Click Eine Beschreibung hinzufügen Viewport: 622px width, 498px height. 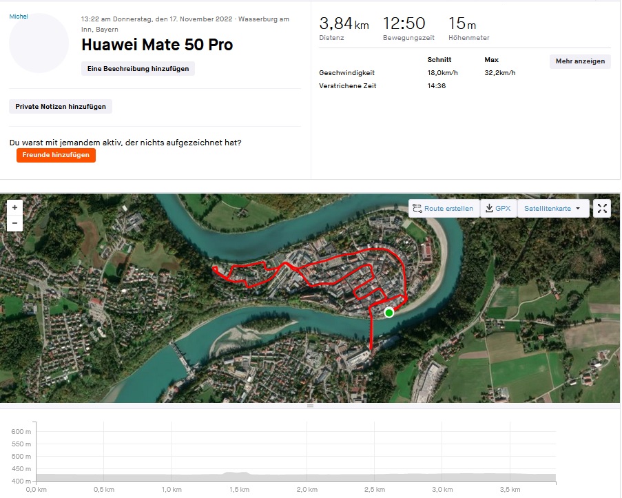point(138,68)
